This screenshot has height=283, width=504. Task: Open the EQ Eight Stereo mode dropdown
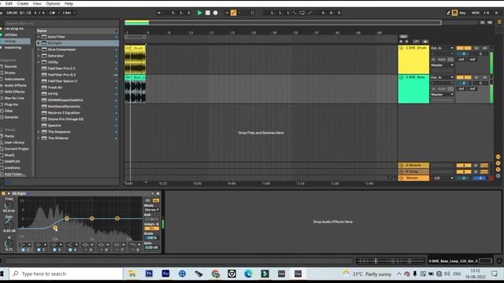click(152, 210)
